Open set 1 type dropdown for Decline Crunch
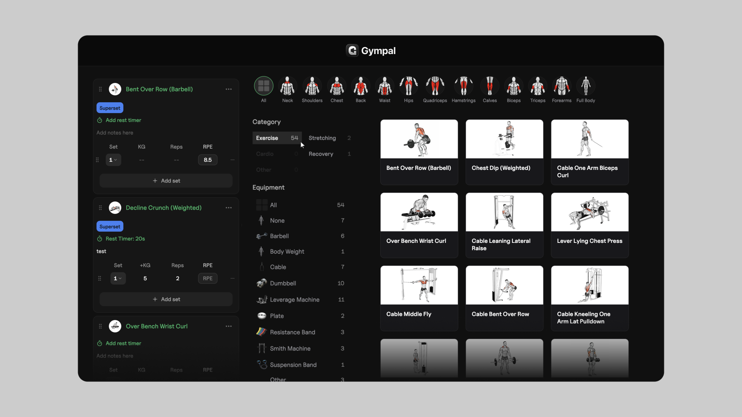742x417 pixels. coord(118,278)
